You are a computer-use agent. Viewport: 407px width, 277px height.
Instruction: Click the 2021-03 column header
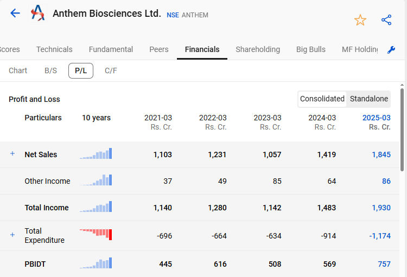[x=158, y=122]
